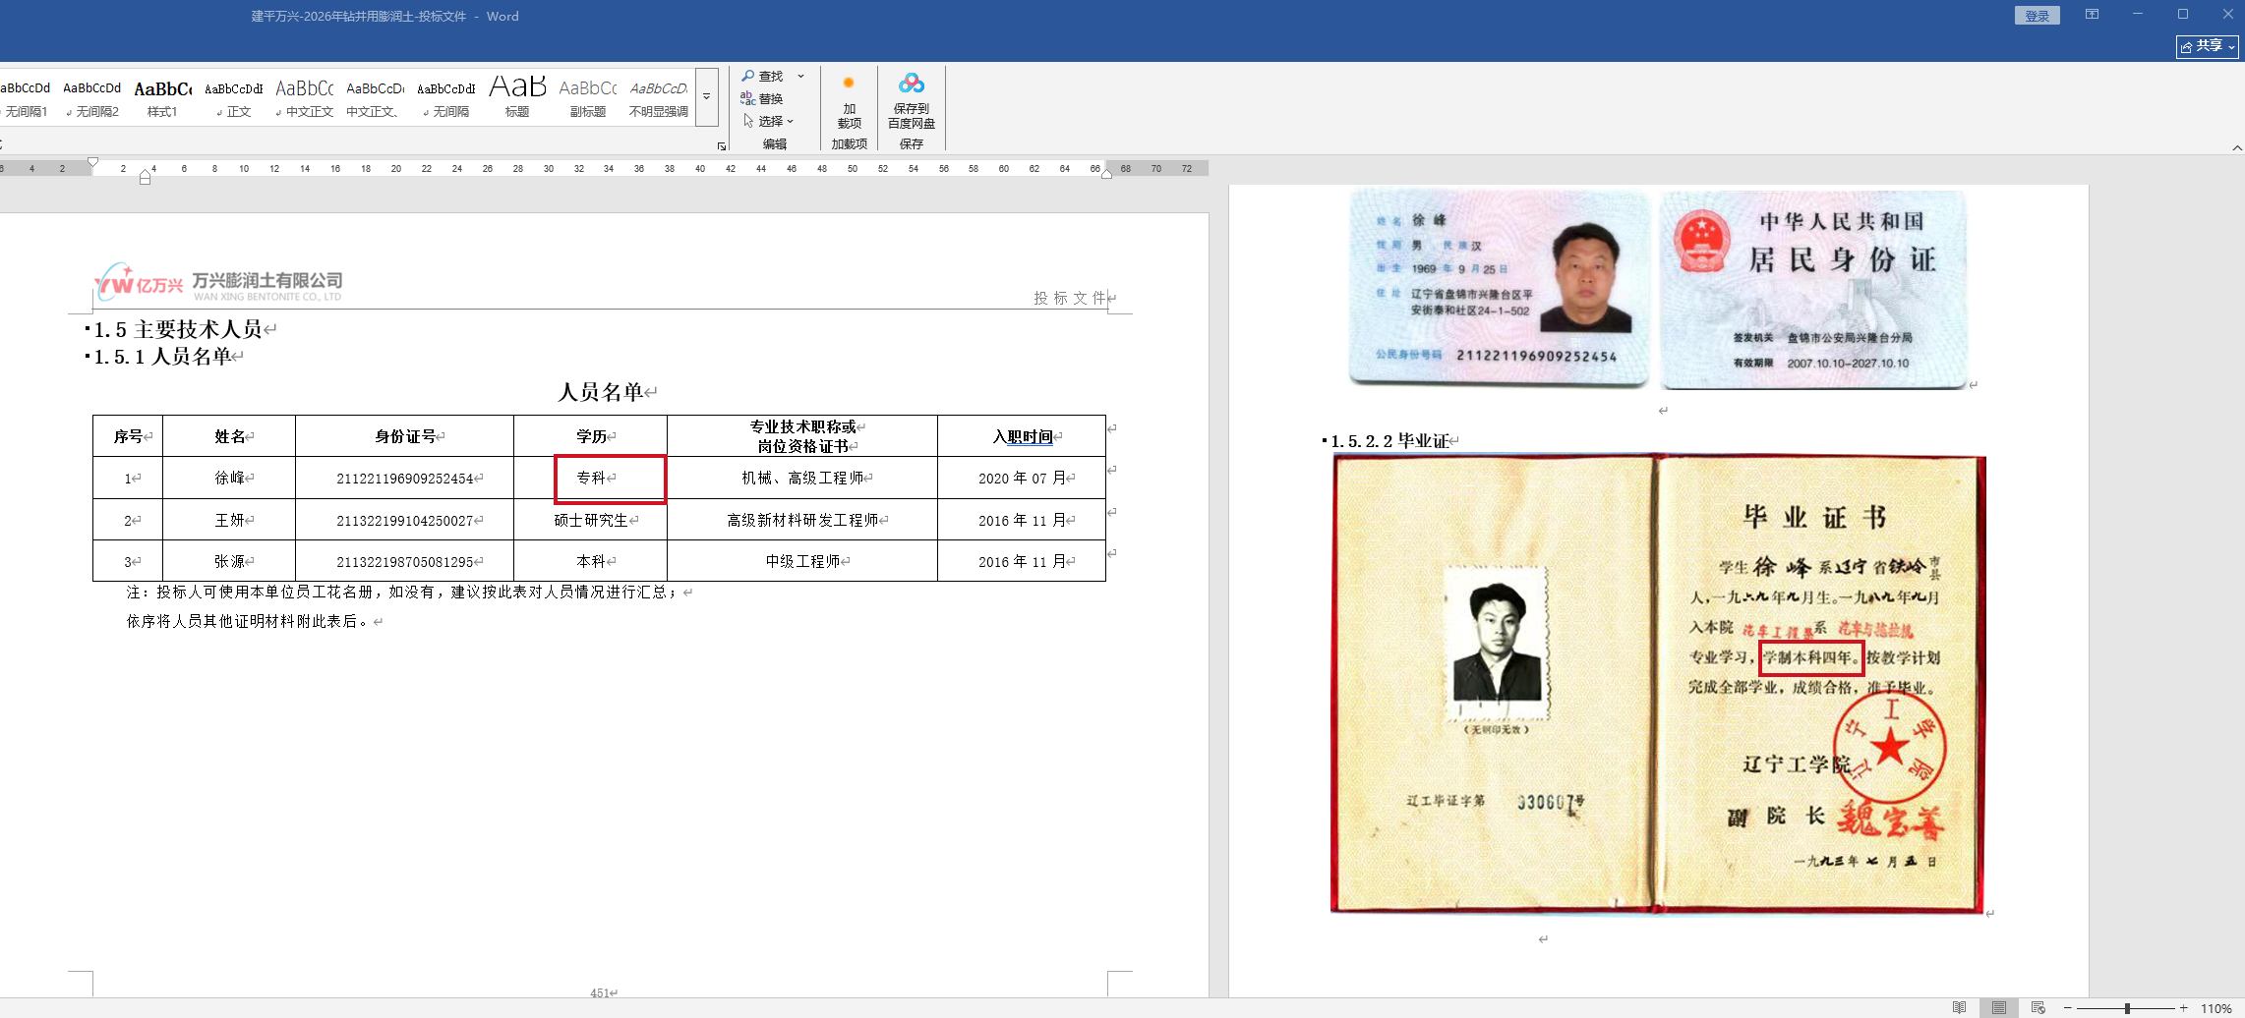Image resolution: width=2245 pixels, height=1018 pixels.
Task: Click heading 1.5.2.2 毕业证
Action: pos(1389,441)
